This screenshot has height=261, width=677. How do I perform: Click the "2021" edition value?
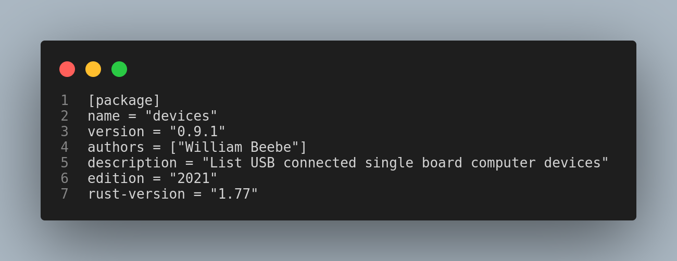pos(193,178)
